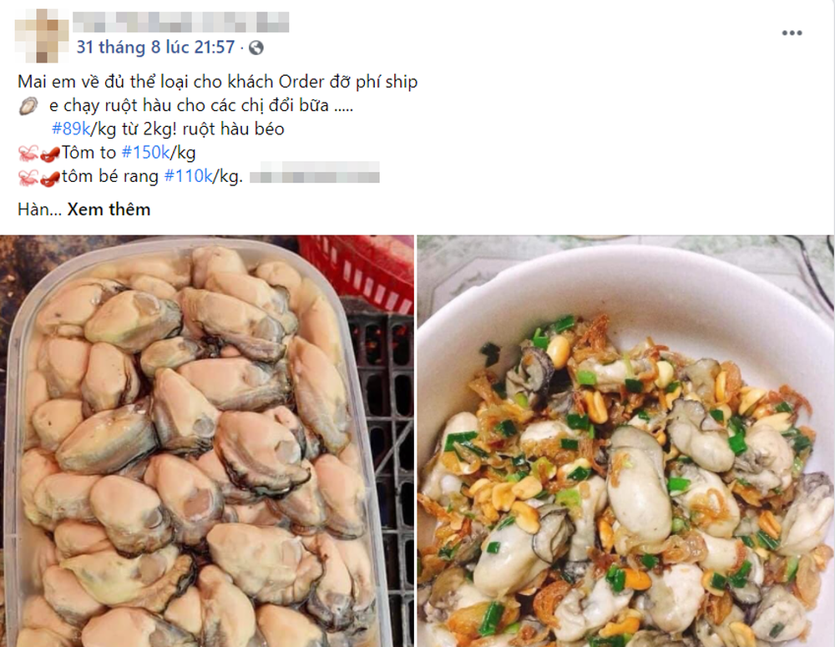
Task: Open the #150k hashtag link
Action: pos(145,153)
